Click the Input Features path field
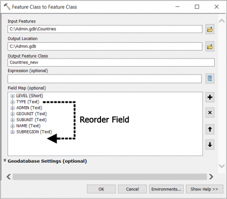This screenshot has height=199, width=227. [x=105, y=29]
